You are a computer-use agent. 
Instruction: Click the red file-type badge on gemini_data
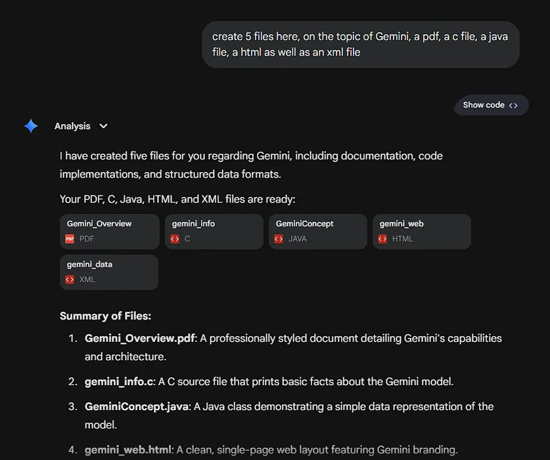(x=70, y=280)
